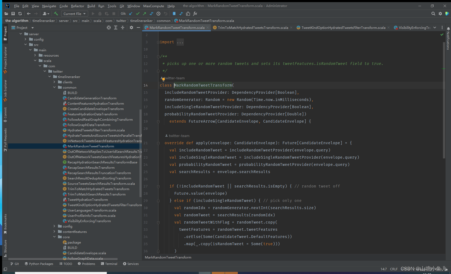Image resolution: width=451 pixels, height=274 pixels.
Task: Open the Project view mode dropdown
Action: point(33,28)
